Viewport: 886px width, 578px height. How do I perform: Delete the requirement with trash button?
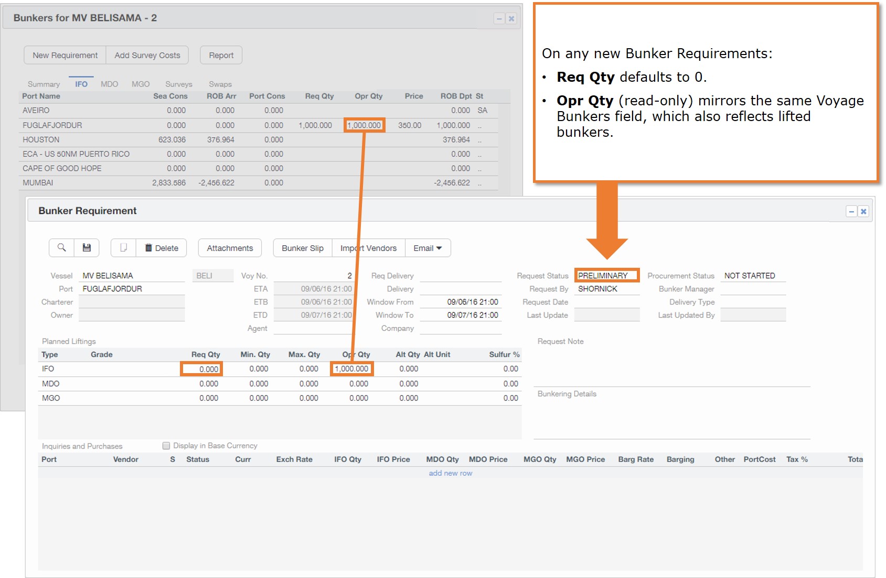pyautogui.click(x=162, y=248)
